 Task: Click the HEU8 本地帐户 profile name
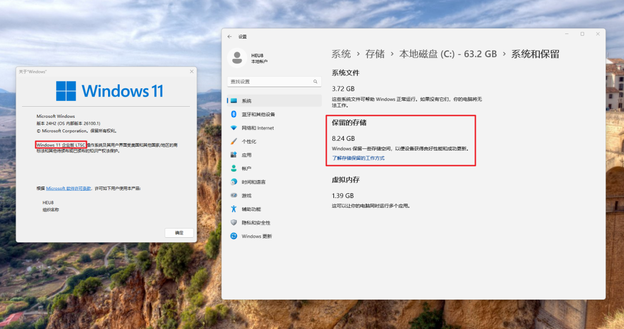[x=259, y=58]
